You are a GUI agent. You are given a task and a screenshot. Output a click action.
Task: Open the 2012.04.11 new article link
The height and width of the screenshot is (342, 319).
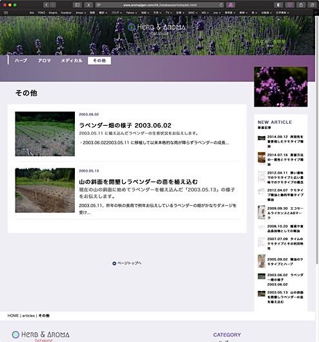[285, 177]
